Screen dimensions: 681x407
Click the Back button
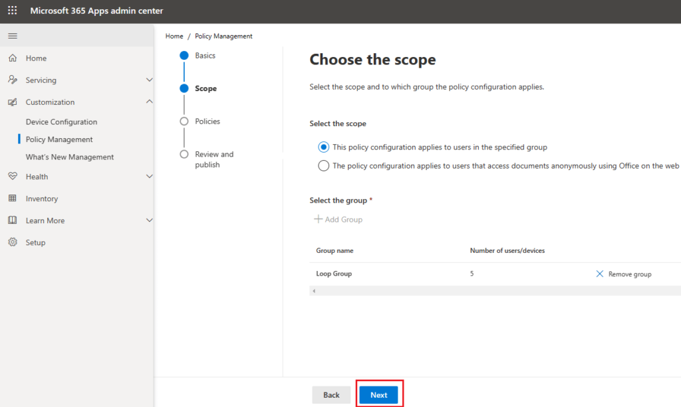[331, 395]
